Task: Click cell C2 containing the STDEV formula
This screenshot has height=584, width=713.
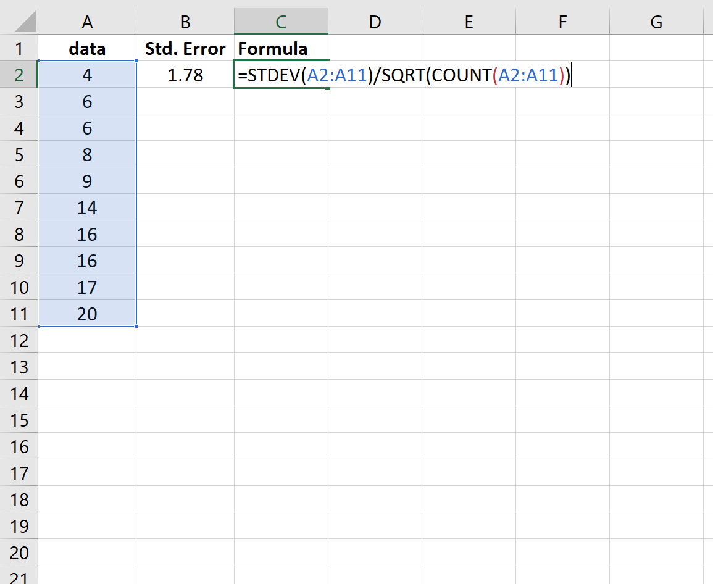Action: (x=281, y=75)
